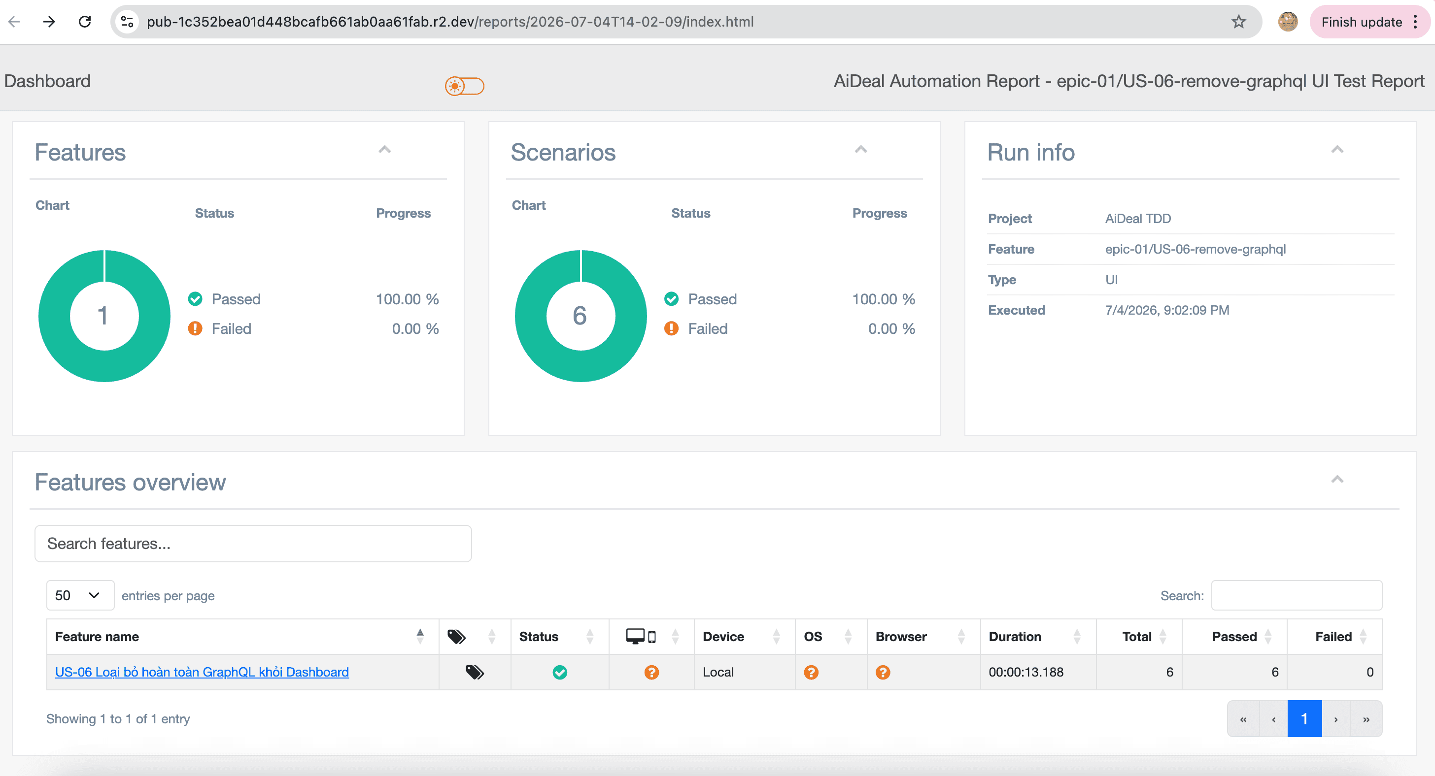Collapse the Scenarios panel
This screenshot has height=776, width=1435.
(x=861, y=149)
